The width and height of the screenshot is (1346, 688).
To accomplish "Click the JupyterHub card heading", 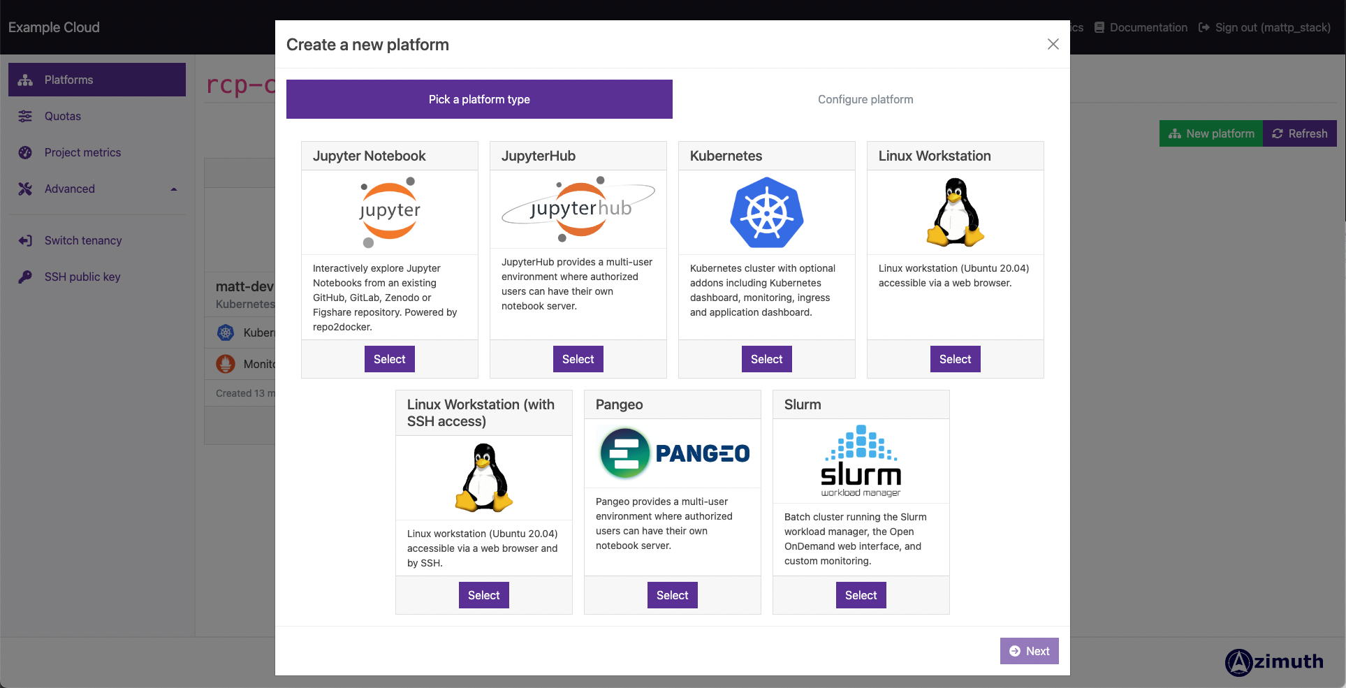I will pyautogui.click(x=539, y=156).
